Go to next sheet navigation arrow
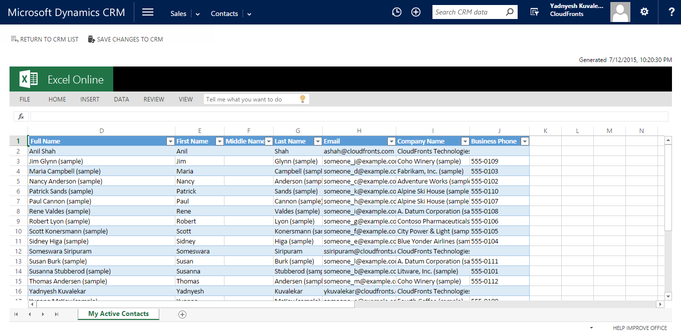This screenshot has width=681, height=333. pyautogui.click(x=43, y=314)
